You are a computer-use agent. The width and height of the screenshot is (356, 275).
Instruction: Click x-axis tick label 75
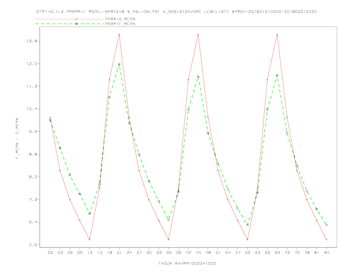coord(297,253)
